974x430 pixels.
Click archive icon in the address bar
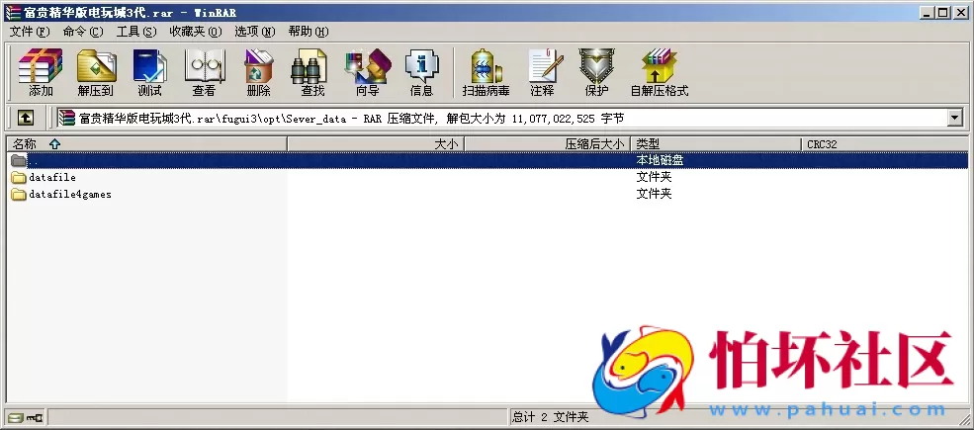coord(67,118)
